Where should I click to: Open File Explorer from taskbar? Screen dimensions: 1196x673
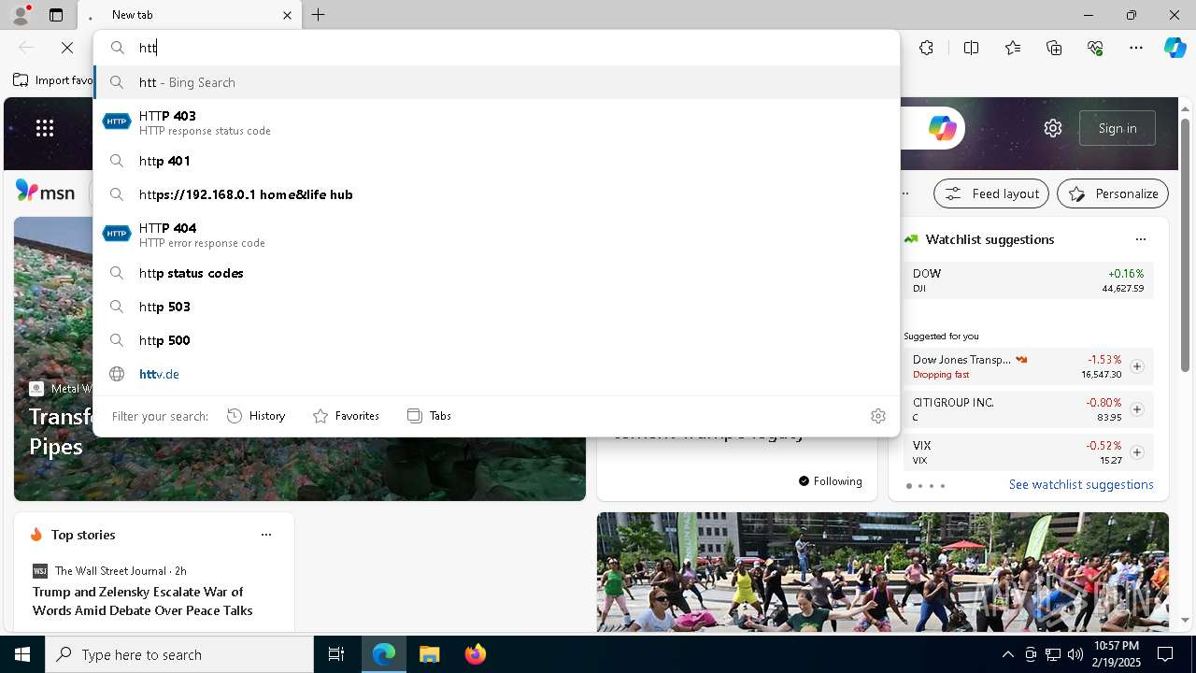[x=429, y=654]
